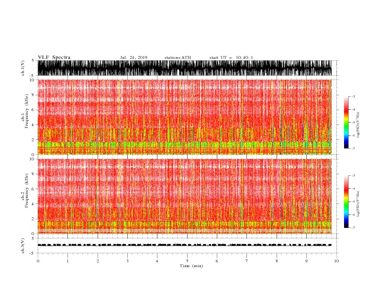Click the time axis tick label "9"
The image size is (379, 293).
[x=306, y=261]
